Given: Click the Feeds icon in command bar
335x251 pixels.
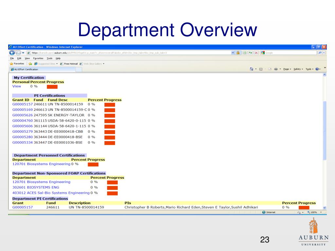Looking at the screenshot, I should pos(261,69).
